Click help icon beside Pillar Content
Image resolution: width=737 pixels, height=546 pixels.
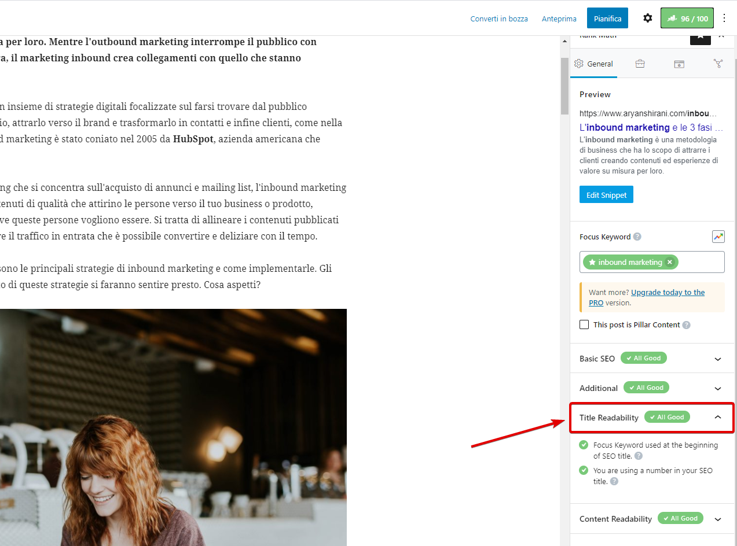coord(687,325)
